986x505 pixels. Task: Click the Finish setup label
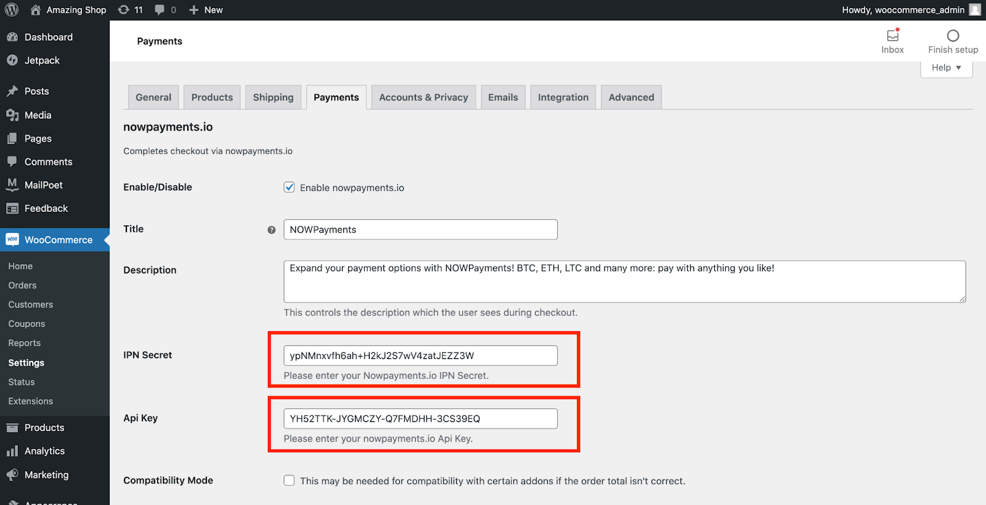point(953,50)
